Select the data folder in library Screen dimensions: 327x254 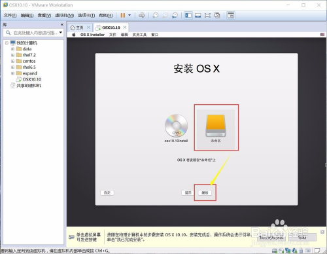(24, 49)
